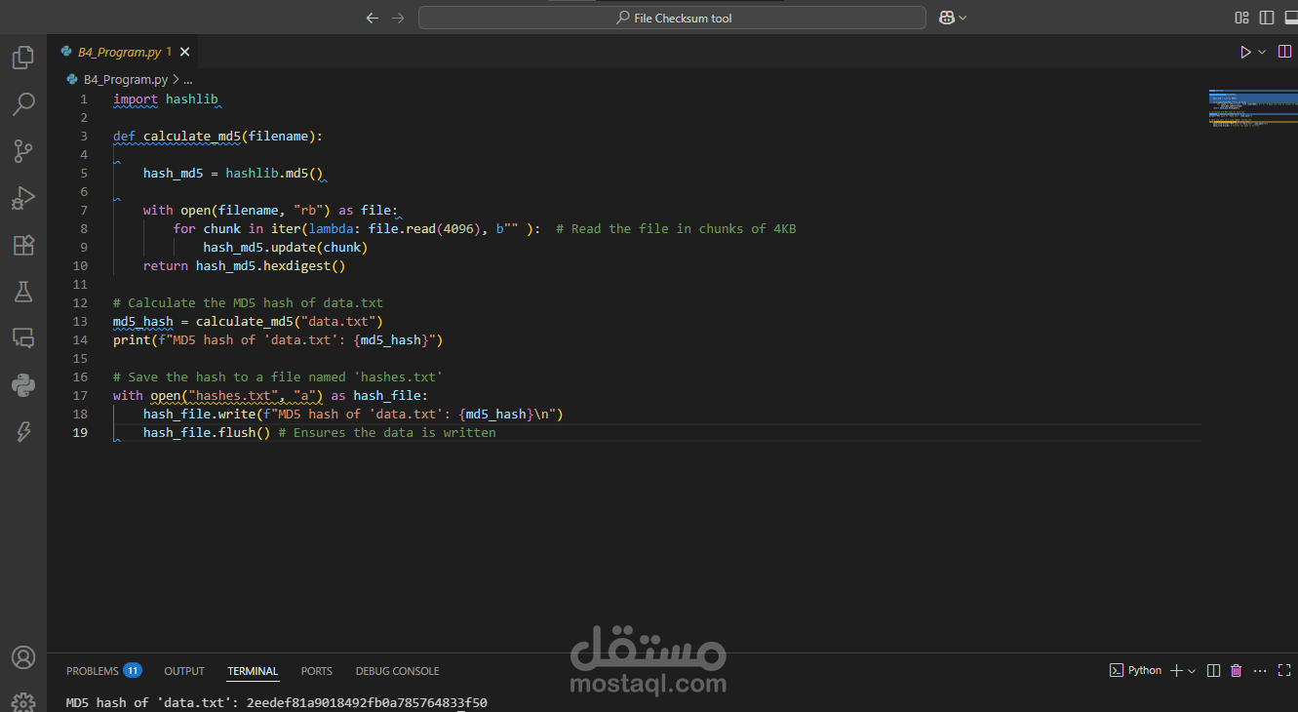
Task: Close the B4_Program.py tab
Action: [x=185, y=52]
